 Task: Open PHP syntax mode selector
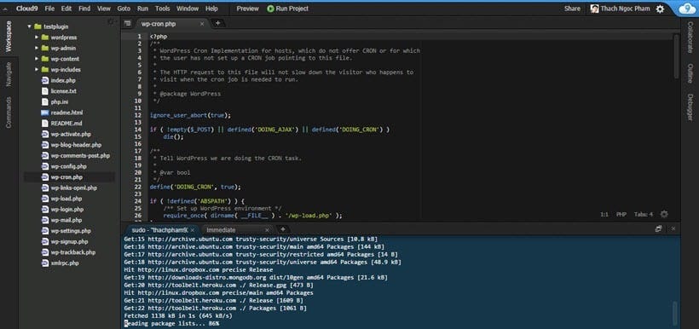(621, 215)
